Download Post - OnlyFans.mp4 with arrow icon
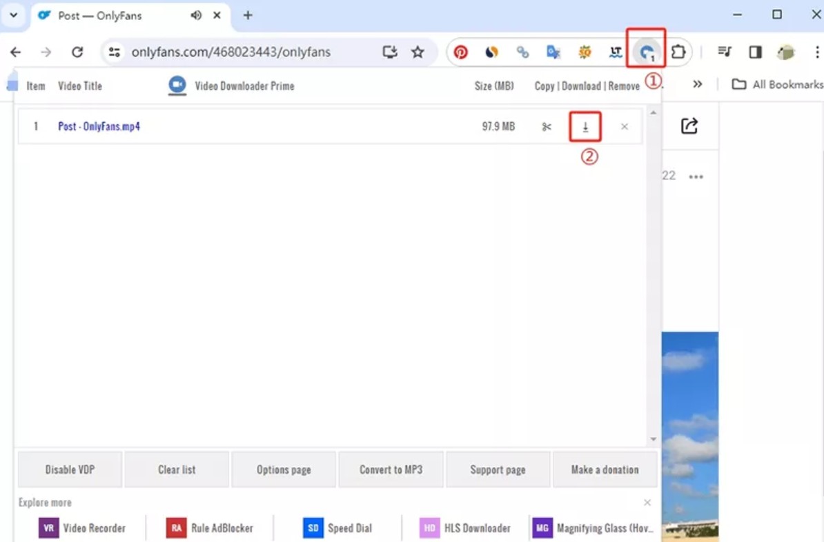 585,127
